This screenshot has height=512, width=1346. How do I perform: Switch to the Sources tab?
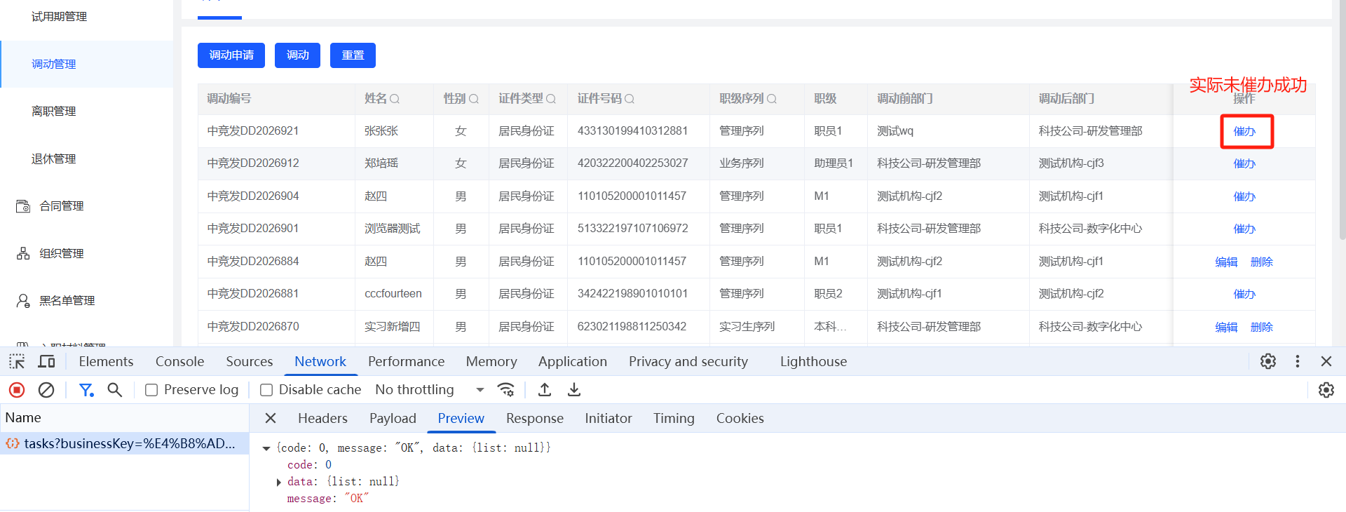(x=250, y=361)
